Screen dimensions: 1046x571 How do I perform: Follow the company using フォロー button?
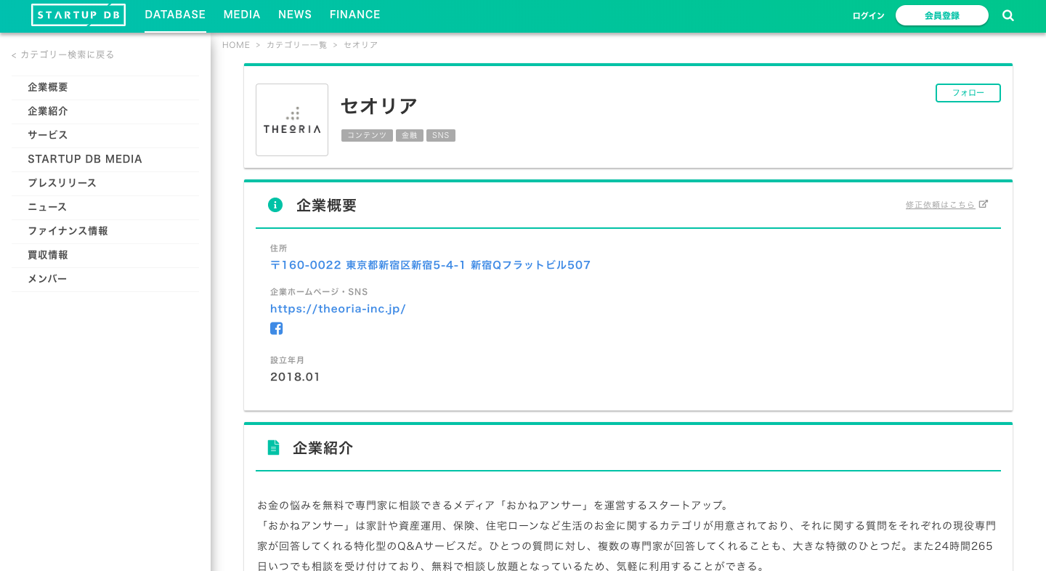point(968,93)
